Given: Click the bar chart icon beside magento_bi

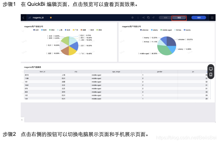Looking at the screenshot, I should (29, 18).
